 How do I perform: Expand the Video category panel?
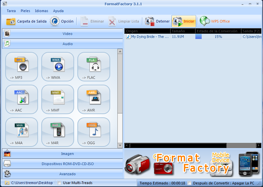pyautogui.click(x=62, y=34)
